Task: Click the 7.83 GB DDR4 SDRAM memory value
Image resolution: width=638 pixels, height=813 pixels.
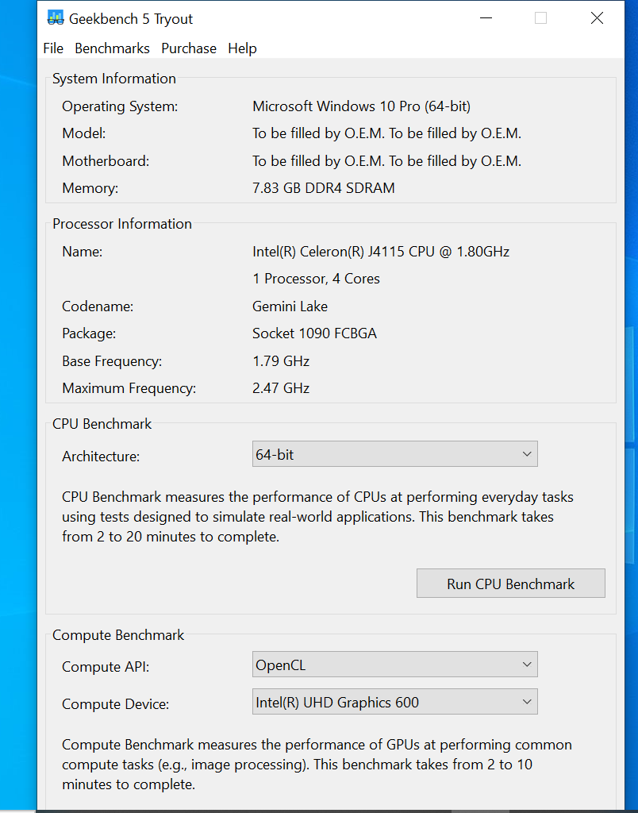Action: click(x=323, y=188)
